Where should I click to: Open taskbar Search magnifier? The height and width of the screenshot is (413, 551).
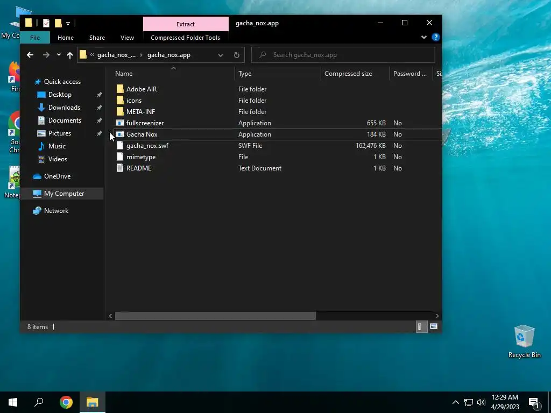(39, 402)
